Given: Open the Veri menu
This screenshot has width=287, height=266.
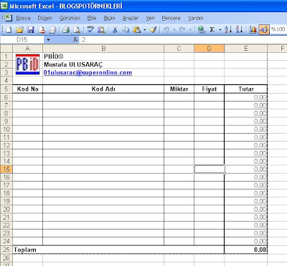Looking at the screenshot, I should pos(150,18).
